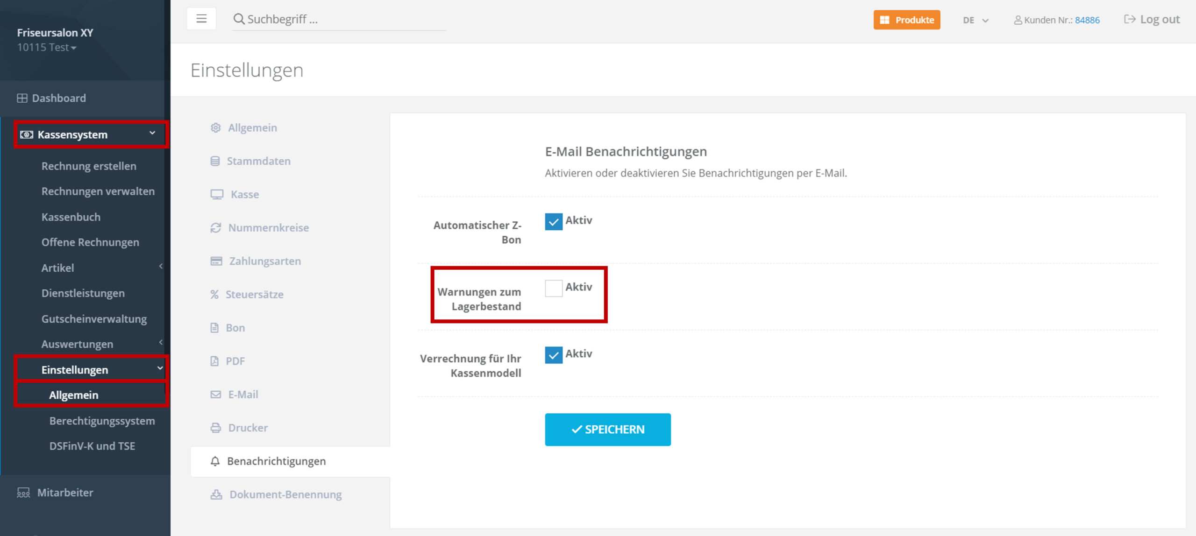
Task: Select the Benachrichtigungen settings tab
Action: [290, 461]
